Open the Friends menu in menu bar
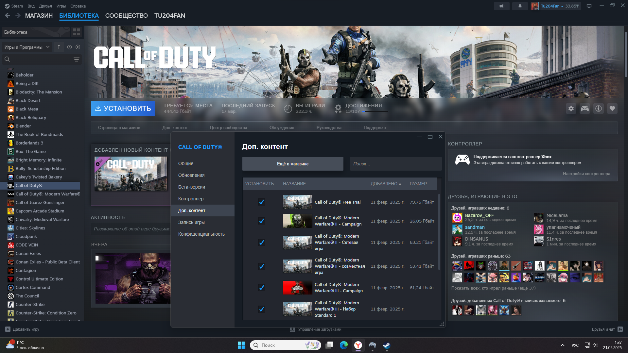Viewport: 628px width, 353px height. 45,6
